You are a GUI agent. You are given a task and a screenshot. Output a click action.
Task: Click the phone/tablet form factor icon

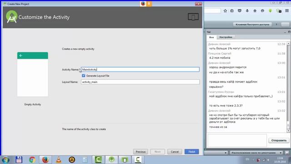[193, 17]
